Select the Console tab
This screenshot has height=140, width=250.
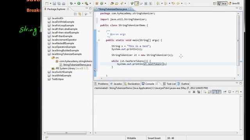pos(150,84)
